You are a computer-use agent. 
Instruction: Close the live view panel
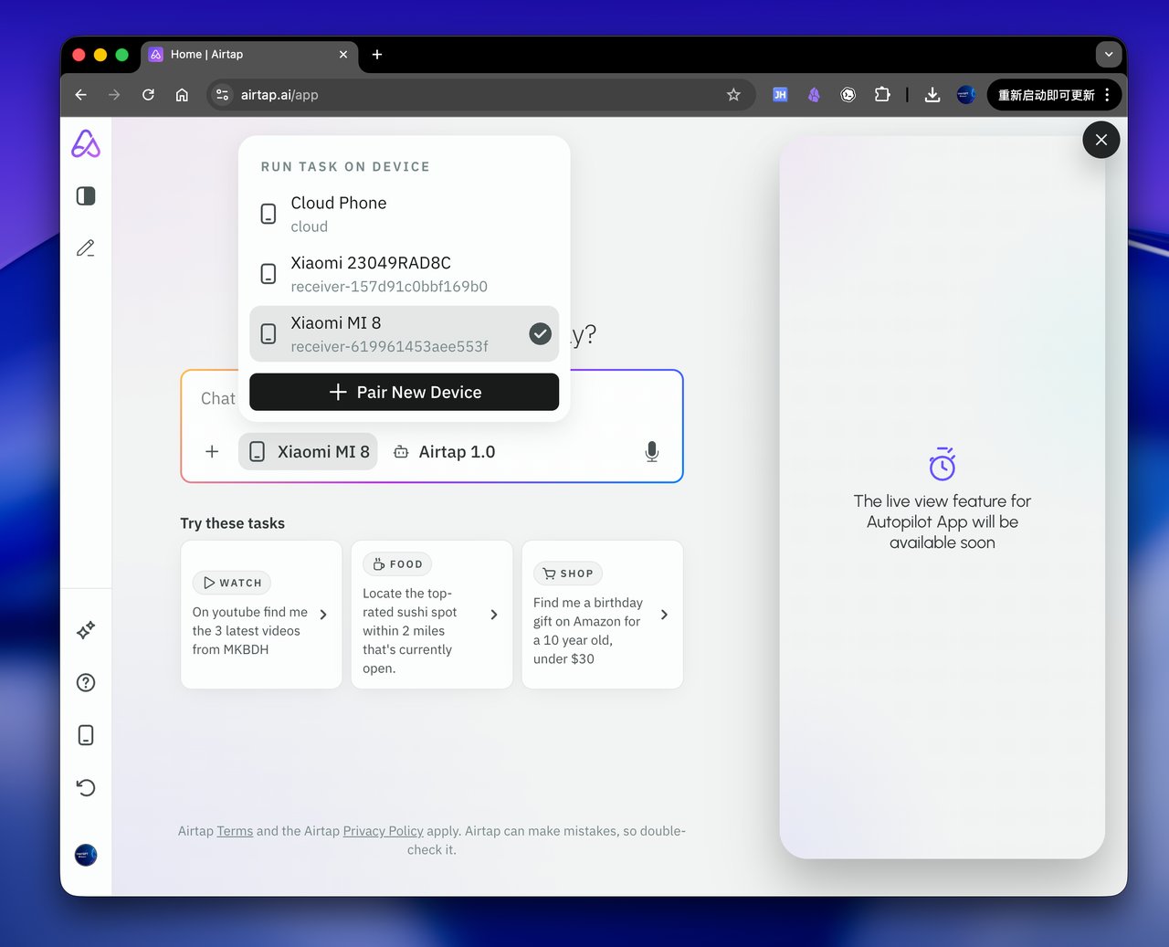tap(1101, 140)
